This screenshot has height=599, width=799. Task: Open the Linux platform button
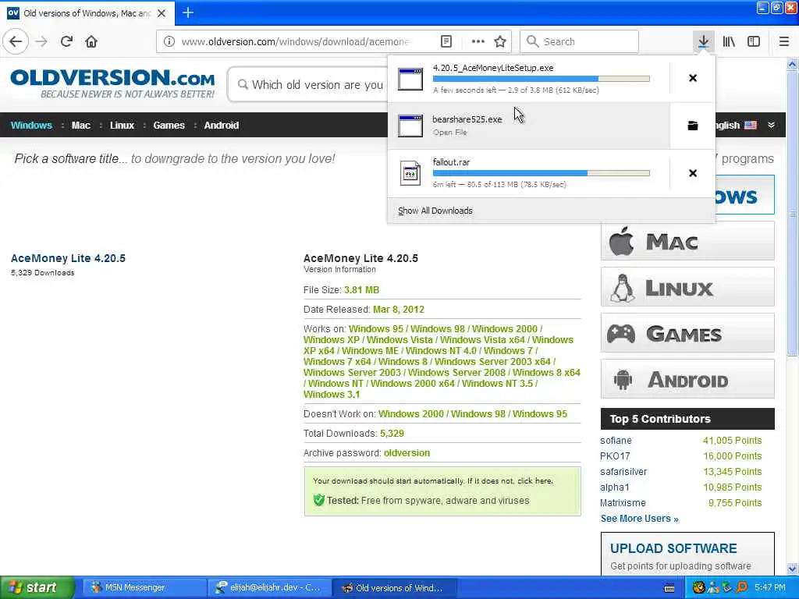coord(687,287)
